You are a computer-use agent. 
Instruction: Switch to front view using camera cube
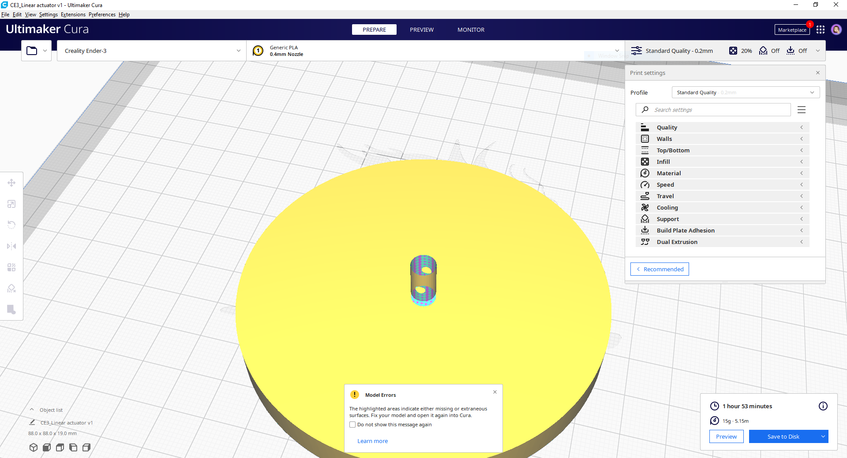46,447
